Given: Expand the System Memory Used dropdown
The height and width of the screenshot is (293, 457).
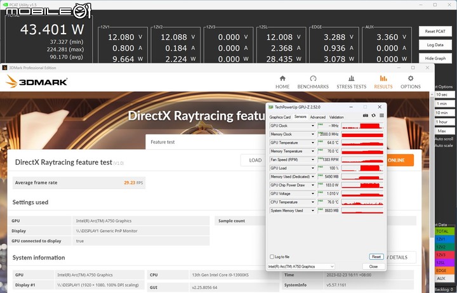Looking at the screenshot, I should [313, 211].
